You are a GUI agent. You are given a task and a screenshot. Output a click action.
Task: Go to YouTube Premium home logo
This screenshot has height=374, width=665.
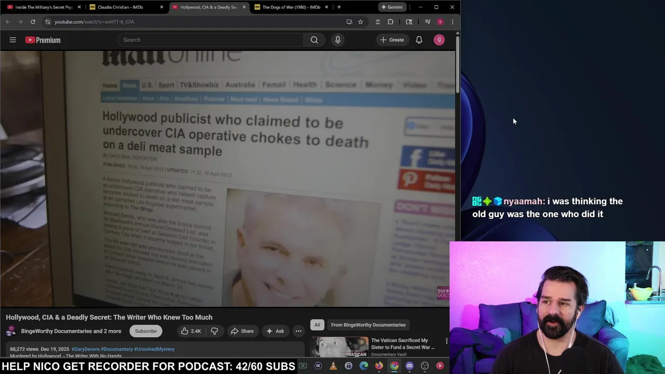coord(43,40)
